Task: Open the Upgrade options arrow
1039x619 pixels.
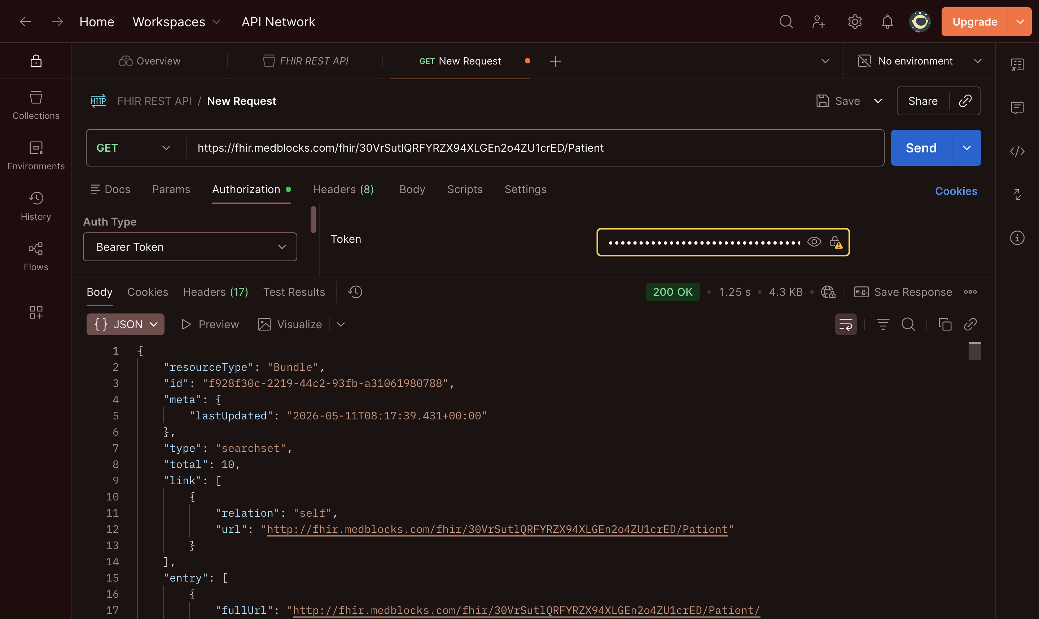Action: (x=1020, y=22)
